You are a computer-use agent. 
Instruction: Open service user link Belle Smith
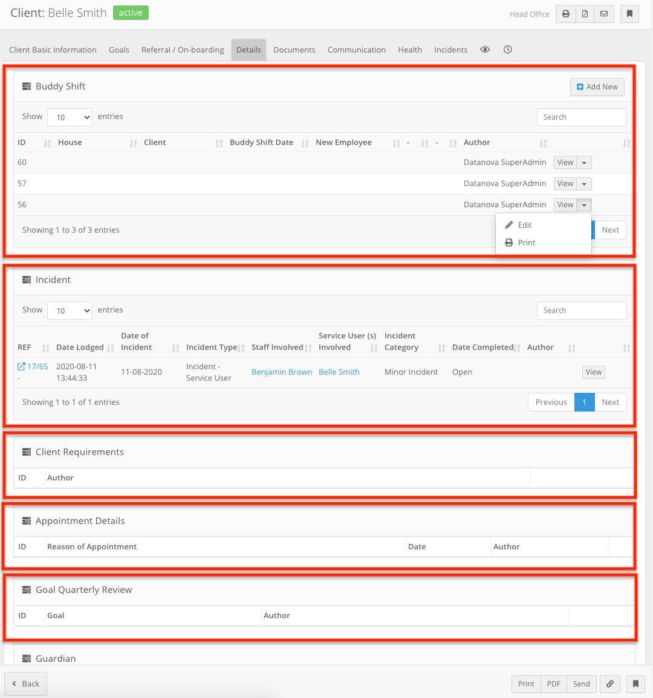coord(339,372)
